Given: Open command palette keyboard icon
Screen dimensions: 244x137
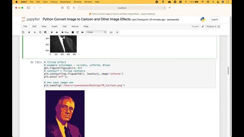Looking at the screenshot, I should [111, 32].
